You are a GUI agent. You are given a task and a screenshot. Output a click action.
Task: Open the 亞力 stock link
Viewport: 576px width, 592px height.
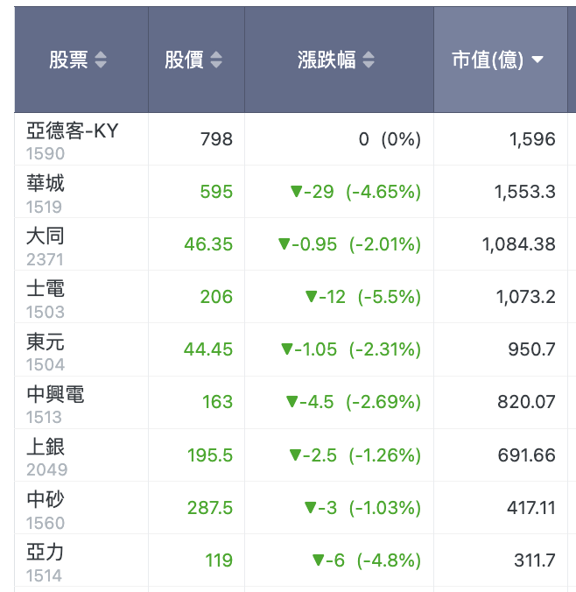[x=45, y=552]
